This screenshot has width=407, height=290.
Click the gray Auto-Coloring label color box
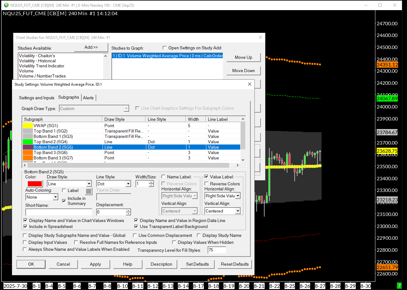(x=89, y=191)
